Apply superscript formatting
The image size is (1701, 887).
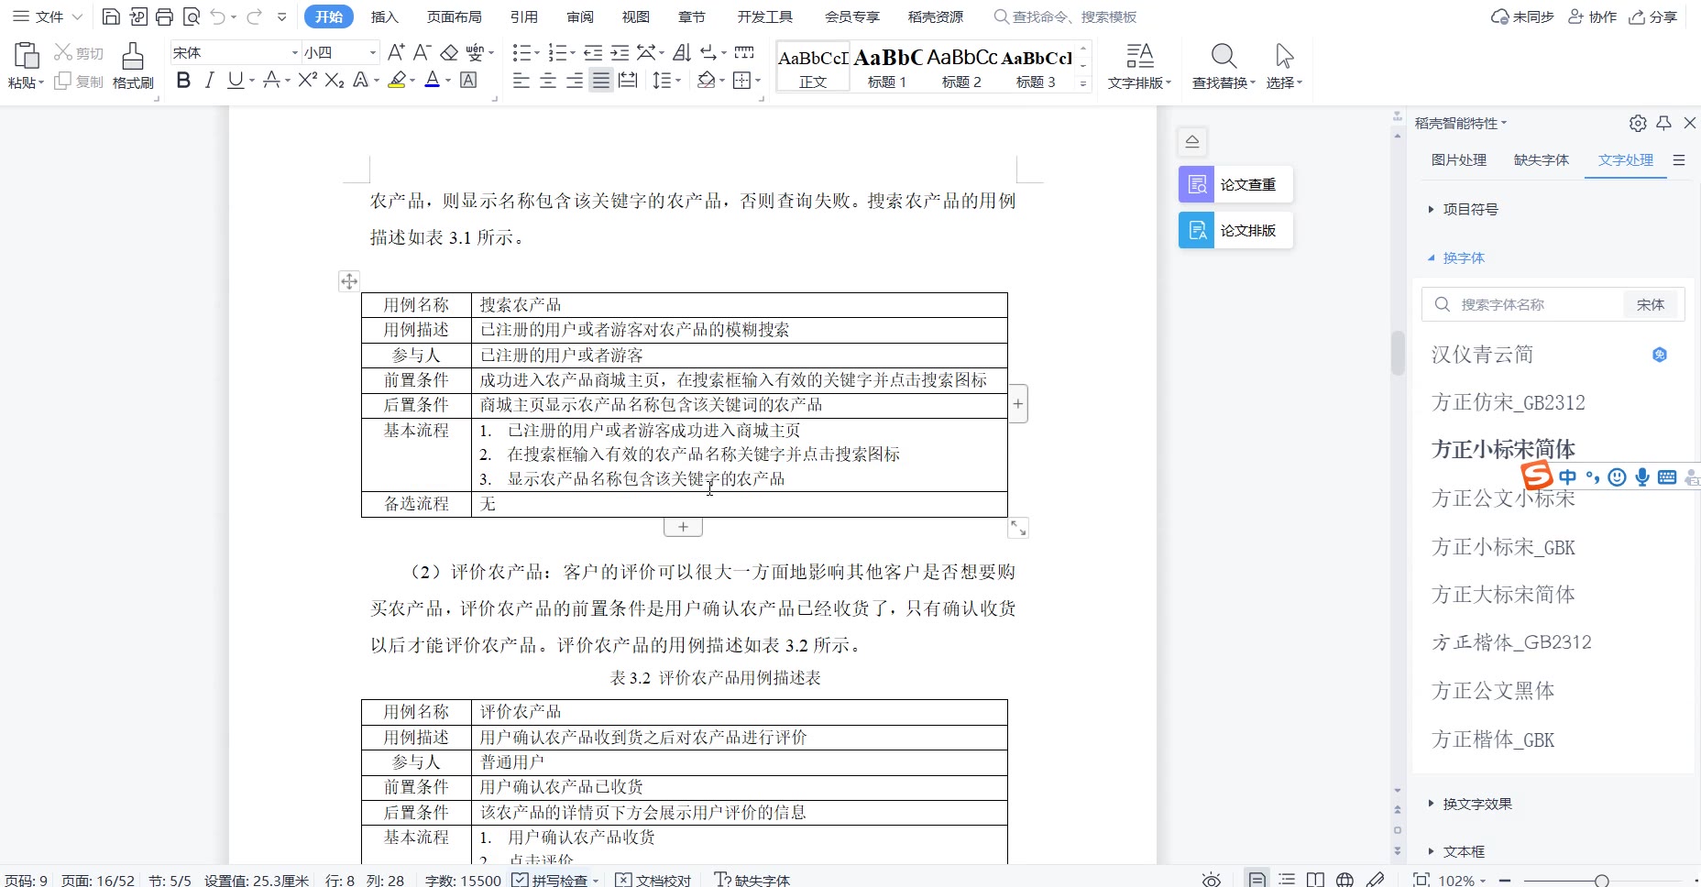pyautogui.click(x=307, y=81)
